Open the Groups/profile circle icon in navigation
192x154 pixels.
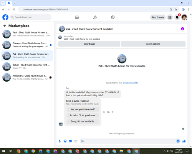click(x=113, y=17)
